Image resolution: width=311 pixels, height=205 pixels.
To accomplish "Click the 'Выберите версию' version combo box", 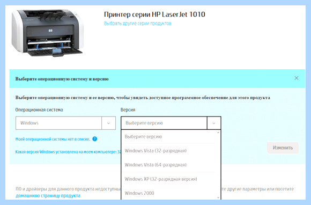I will pyautogui.click(x=171, y=123).
